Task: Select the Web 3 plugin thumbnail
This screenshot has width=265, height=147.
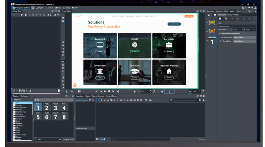Action: [x=55, y=107]
